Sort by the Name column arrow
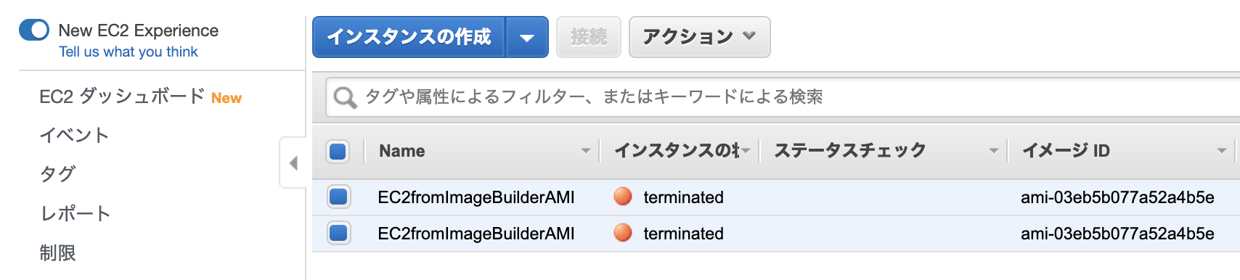The width and height of the screenshot is (1240, 280). coord(585,151)
